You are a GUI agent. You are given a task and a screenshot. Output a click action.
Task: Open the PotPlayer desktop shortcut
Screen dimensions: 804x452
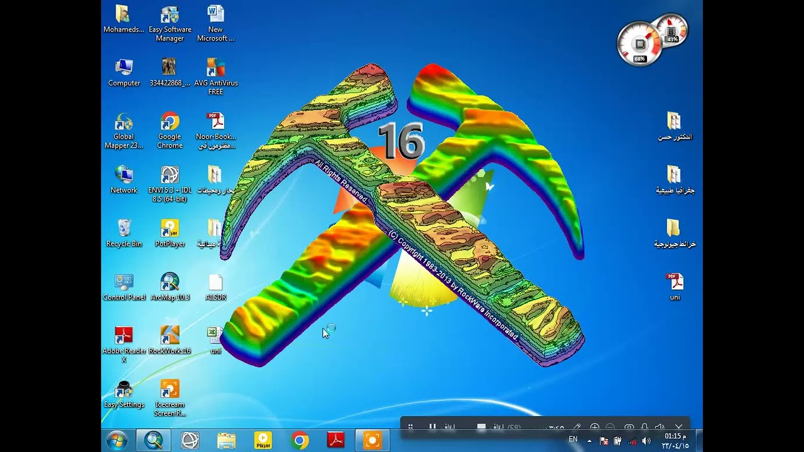coord(170,233)
